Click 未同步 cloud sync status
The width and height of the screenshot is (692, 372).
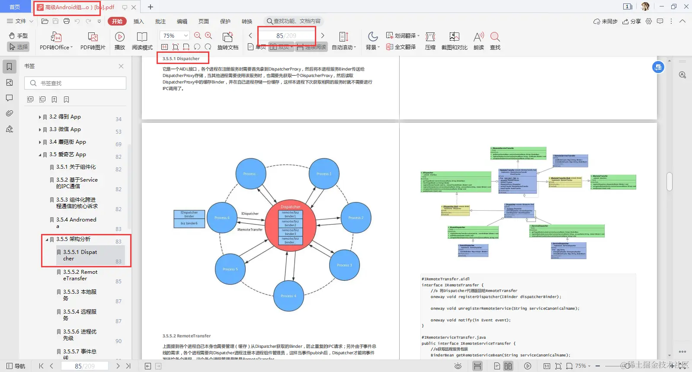point(605,21)
